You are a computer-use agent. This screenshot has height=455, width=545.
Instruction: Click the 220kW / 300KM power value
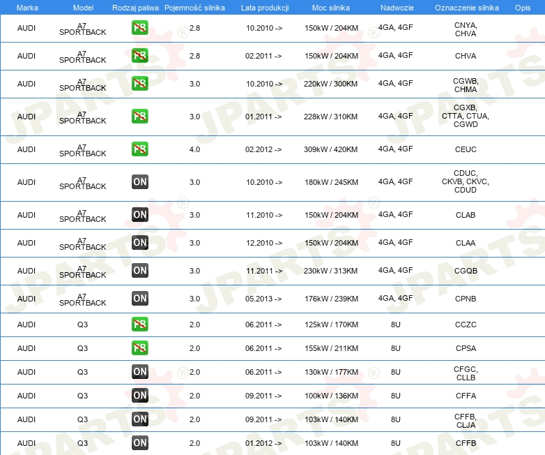click(331, 84)
